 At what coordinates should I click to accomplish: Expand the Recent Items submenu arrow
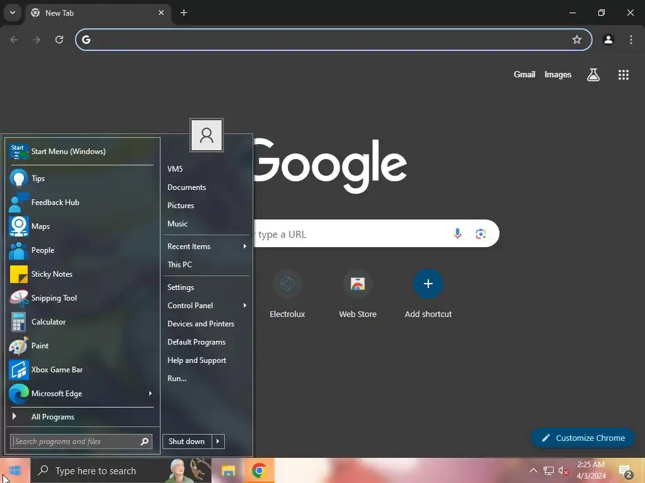[245, 247]
